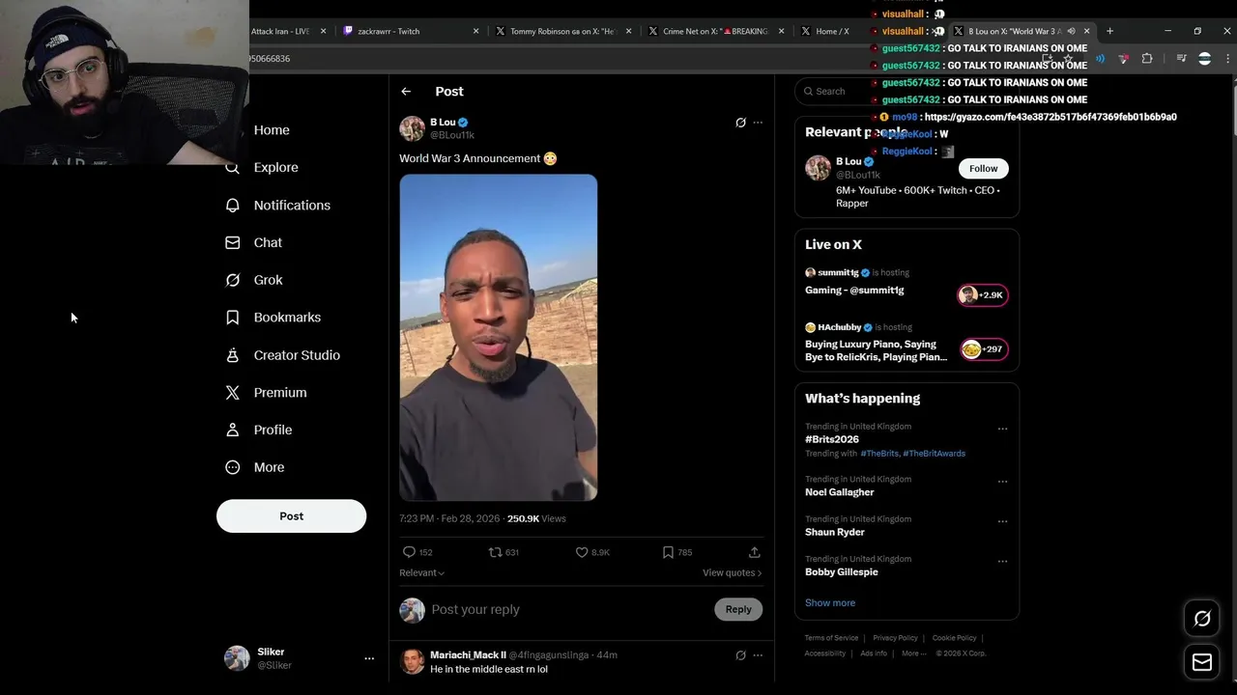1237x695 pixels.
Task: Open #TheBritAwards hashtag link
Action: click(x=934, y=454)
